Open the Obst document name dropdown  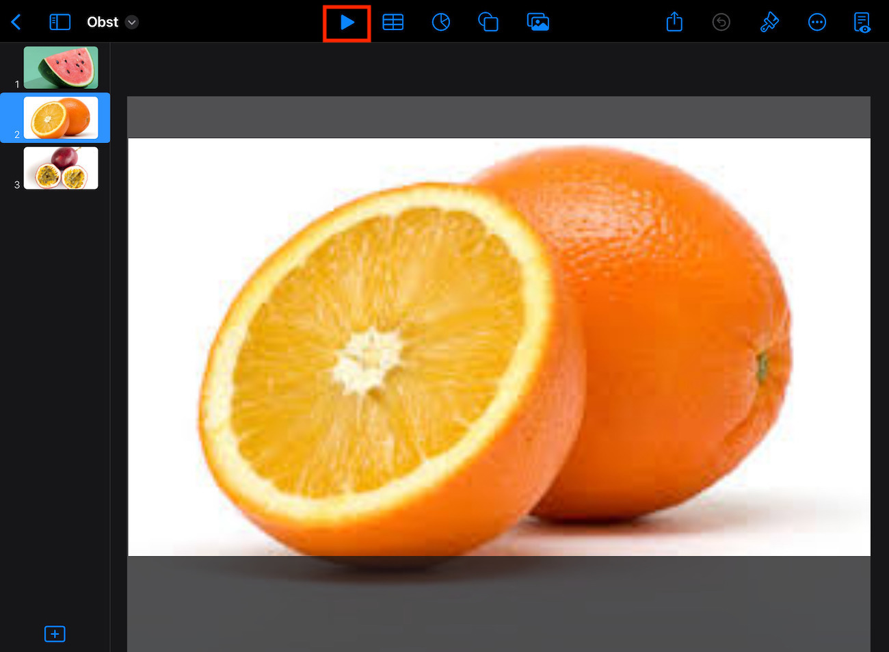[131, 22]
